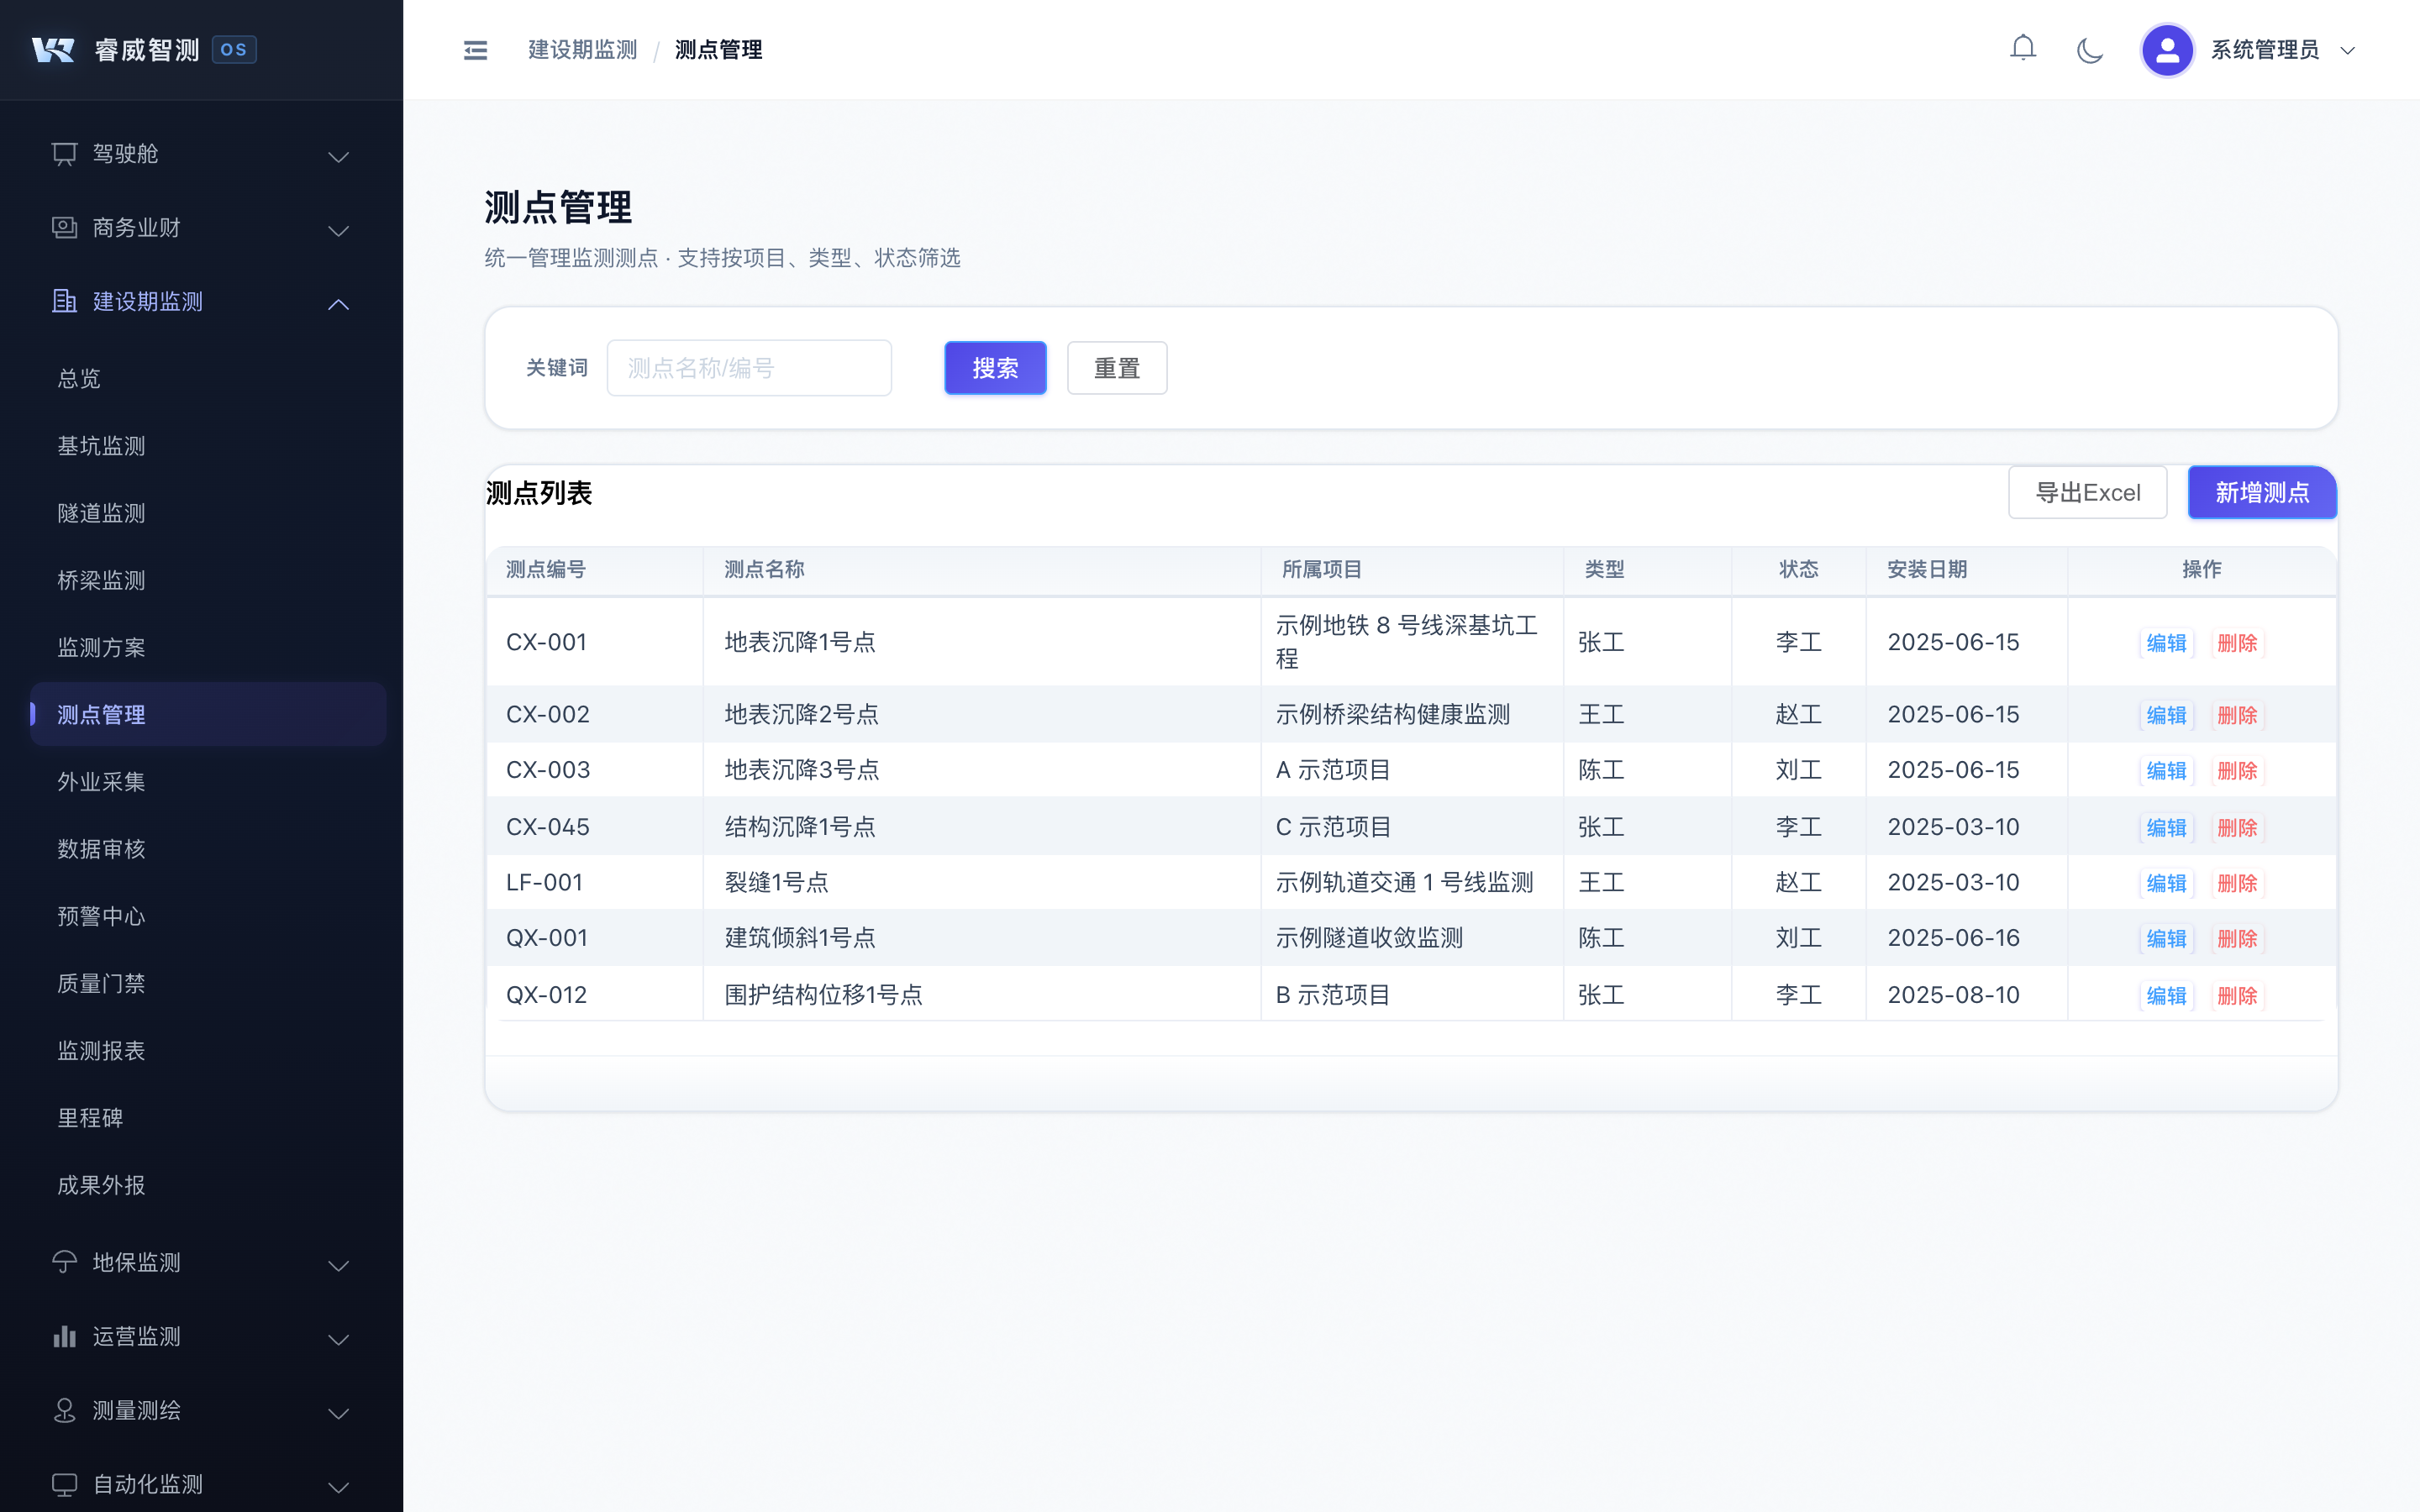
Task: Click the 驾驶舱 cockpit icon in the sidebar
Action: pos(64,153)
